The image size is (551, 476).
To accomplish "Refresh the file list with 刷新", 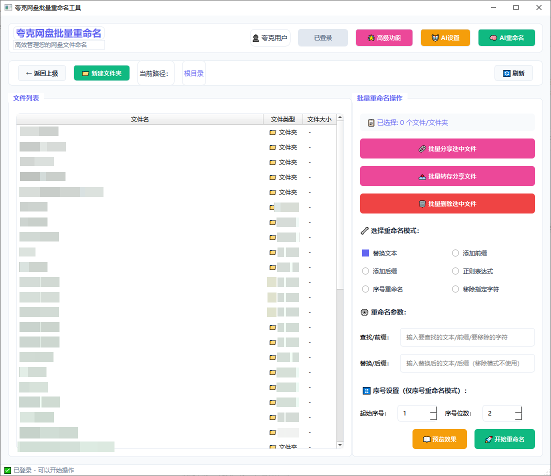I will 513,73.
